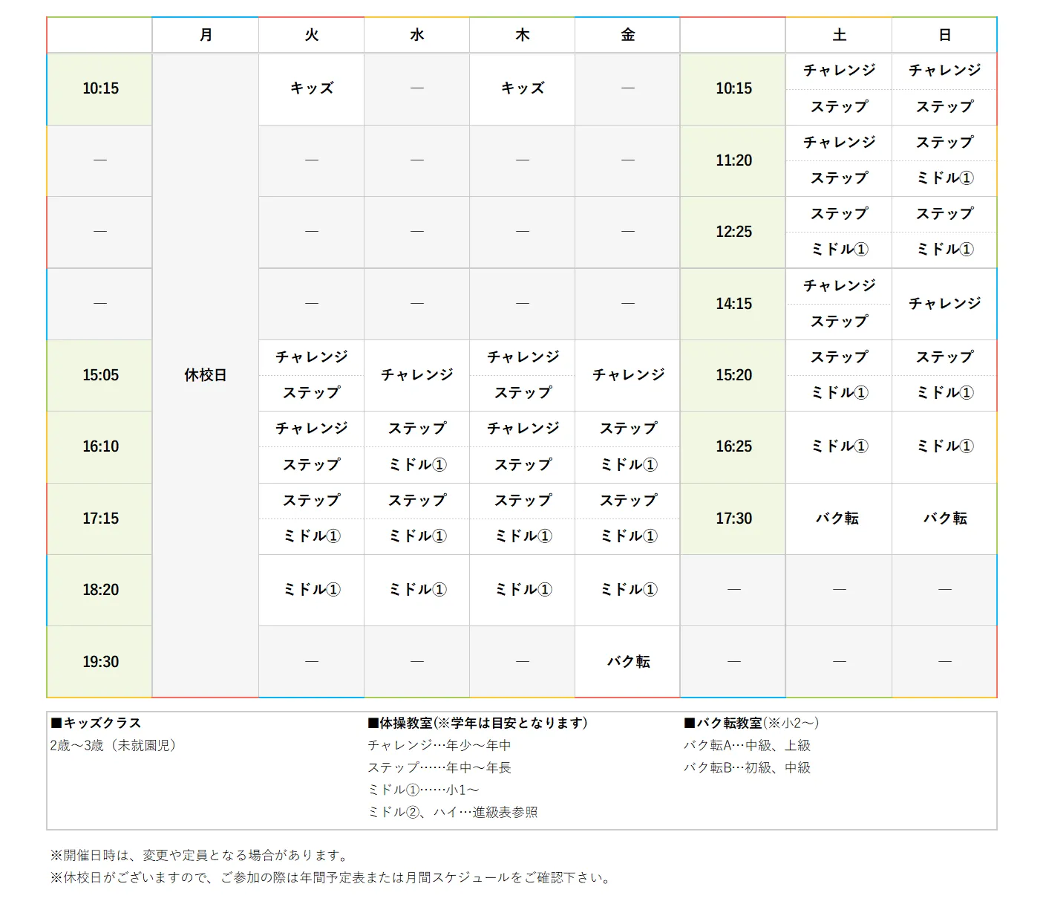
Task: Click the バク転 class on Friday 19:30
Action: pyautogui.click(x=628, y=662)
